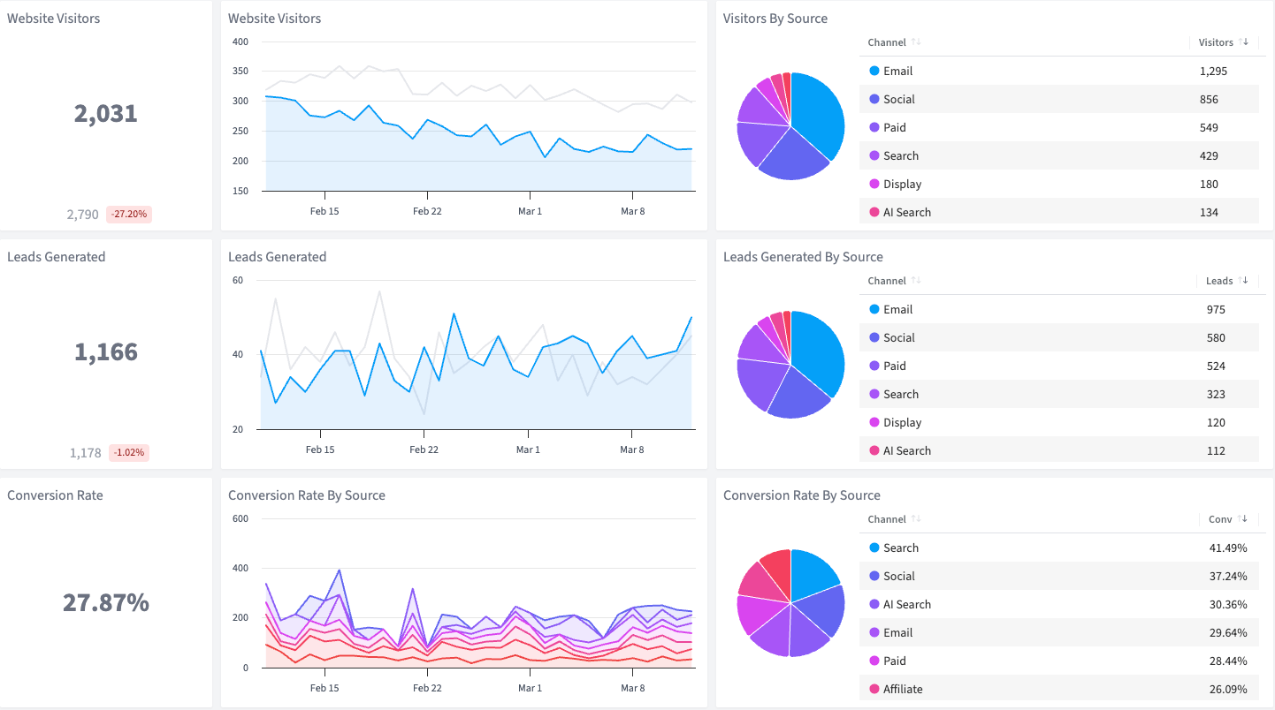
Task: Click blue dot beside Search at 41.49% conversion
Action: (x=874, y=548)
